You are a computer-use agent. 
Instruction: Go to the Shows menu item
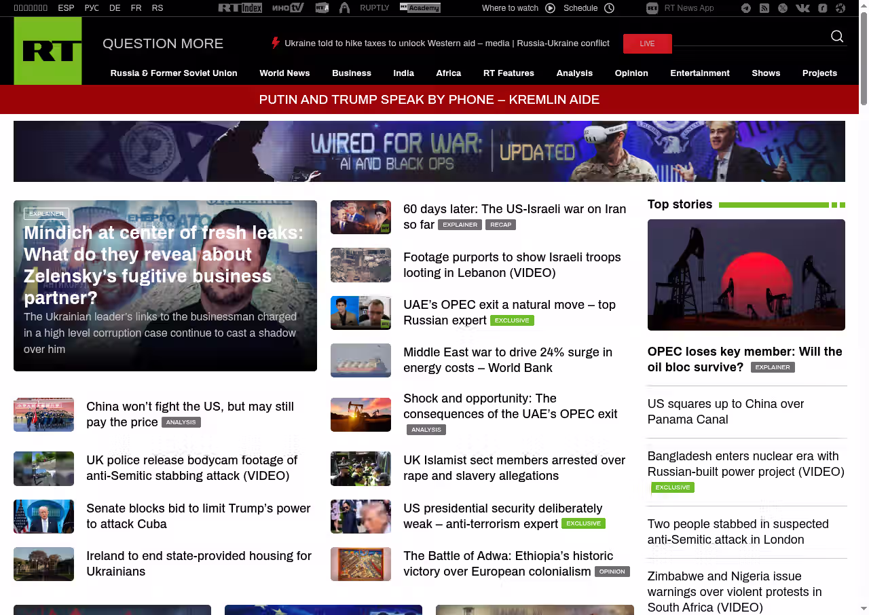[x=766, y=73]
